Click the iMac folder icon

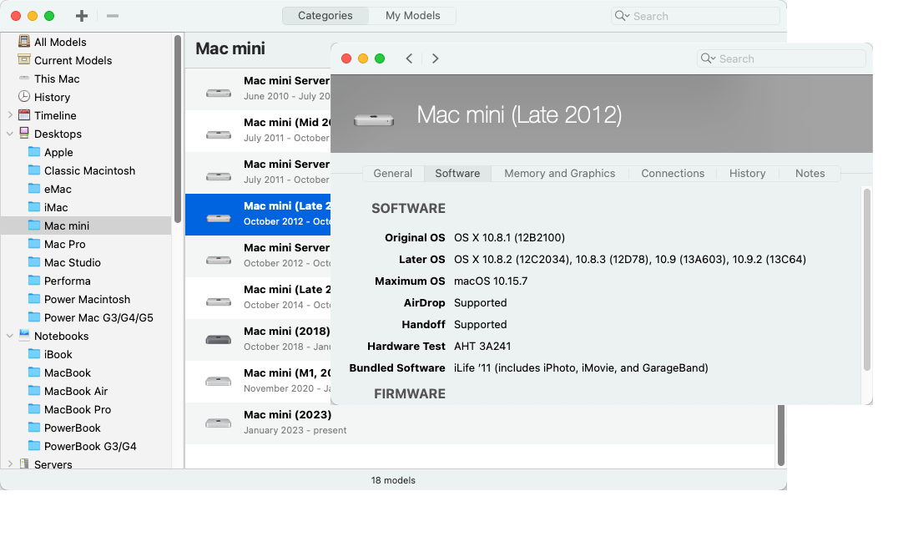click(x=34, y=207)
